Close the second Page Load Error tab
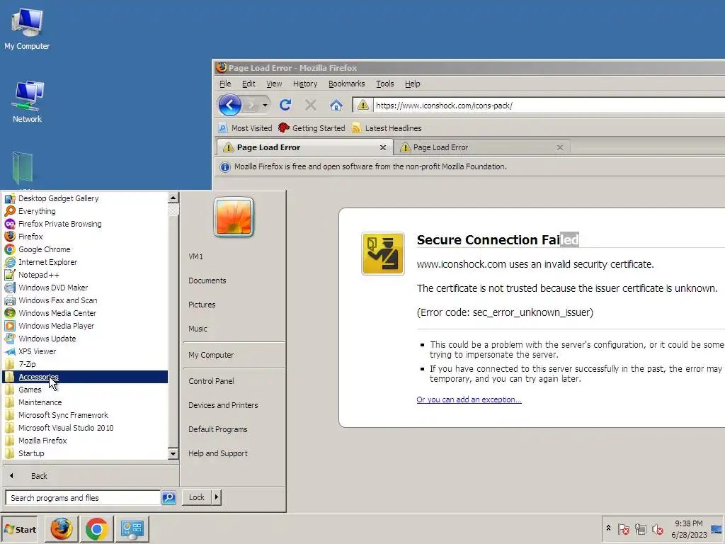The image size is (725, 544). pyautogui.click(x=560, y=147)
